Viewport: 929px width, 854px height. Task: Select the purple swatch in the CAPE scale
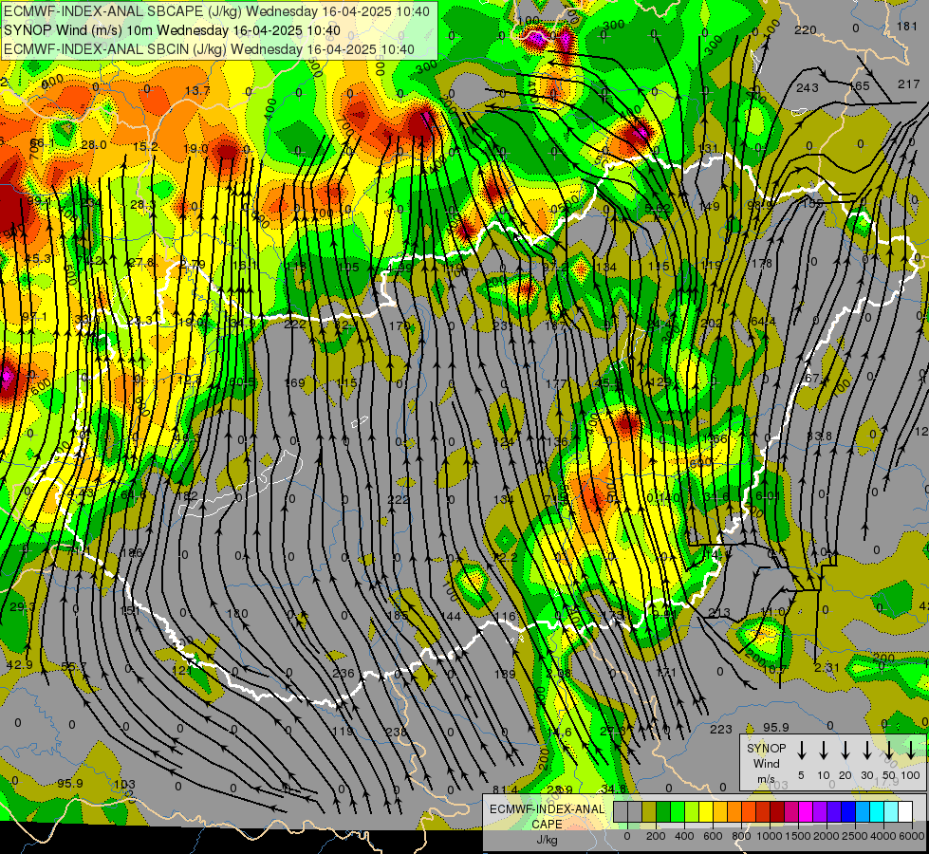(x=819, y=812)
